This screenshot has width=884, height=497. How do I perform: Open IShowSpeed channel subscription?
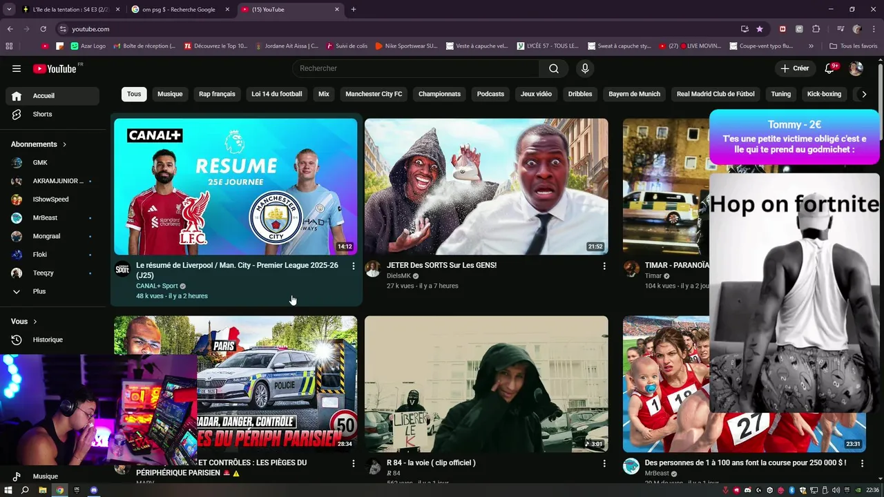[x=52, y=199]
